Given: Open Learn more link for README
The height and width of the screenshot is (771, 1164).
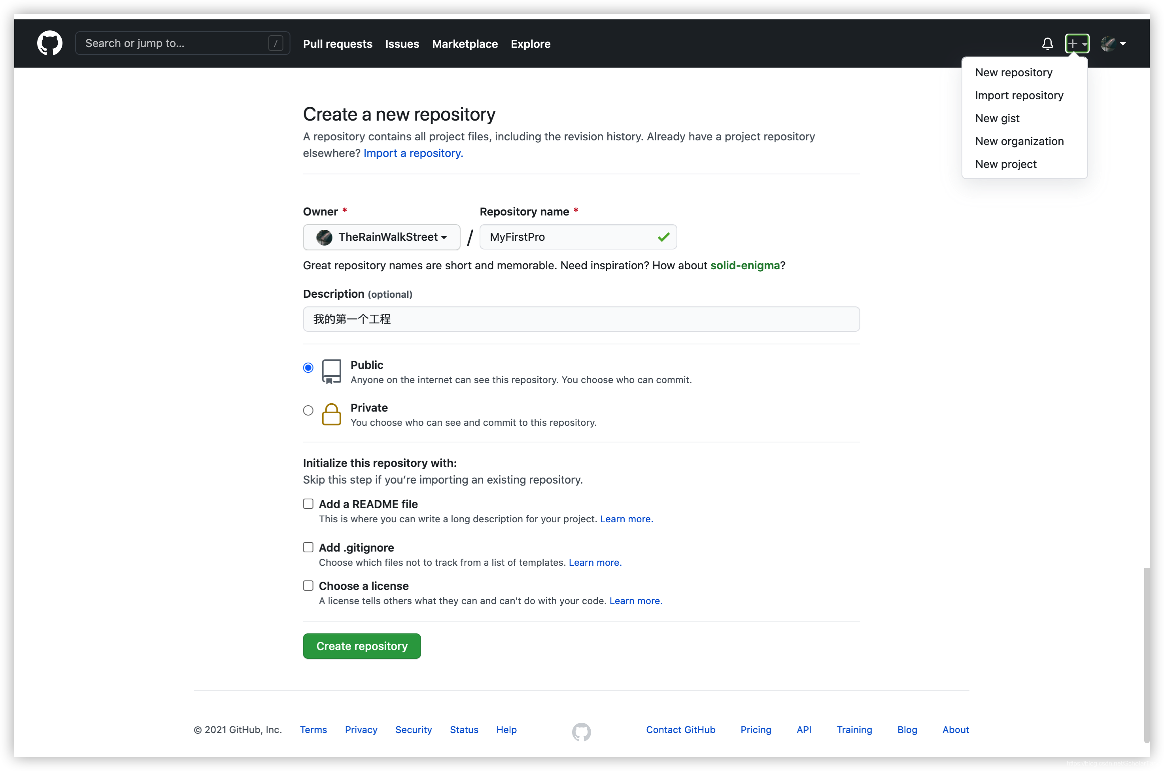Looking at the screenshot, I should [x=626, y=519].
